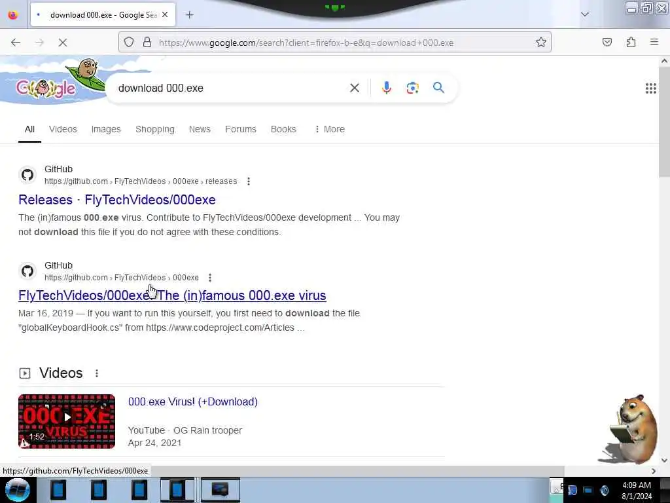Save page to Pocket
The height and width of the screenshot is (503, 670).
coord(607,43)
